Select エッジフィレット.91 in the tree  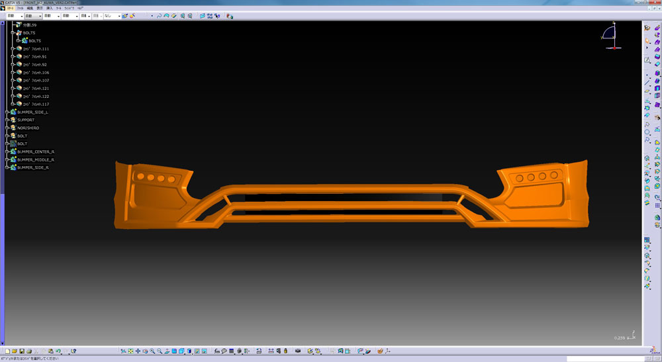coord(35,56)
